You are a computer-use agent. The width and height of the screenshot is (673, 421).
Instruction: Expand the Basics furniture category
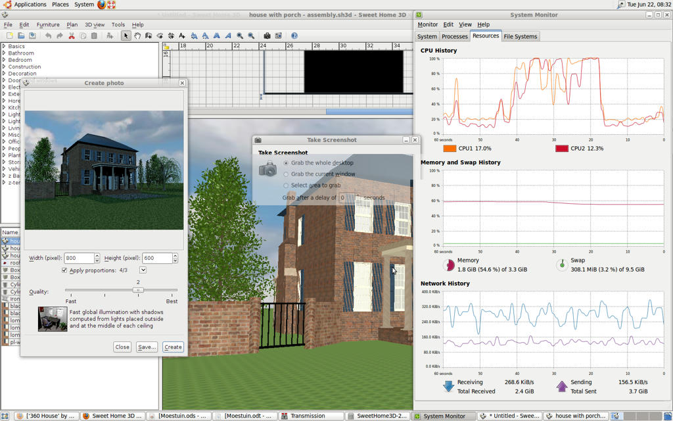(4, 46)
